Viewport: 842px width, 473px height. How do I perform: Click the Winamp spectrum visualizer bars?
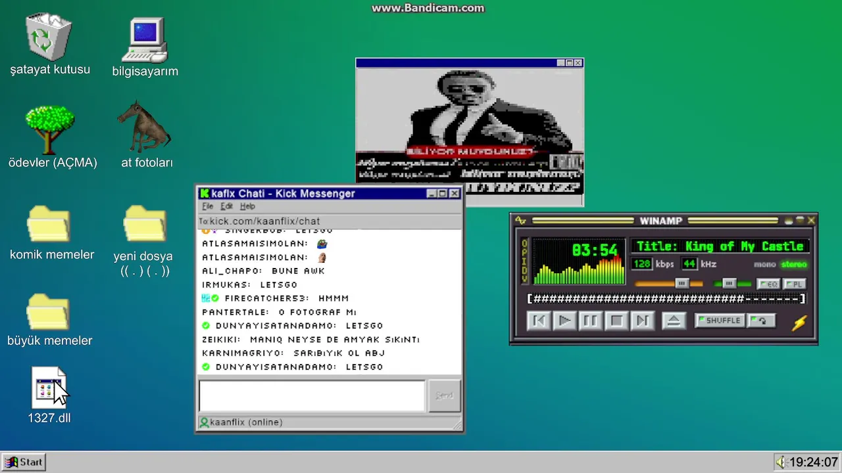(579, 271)
